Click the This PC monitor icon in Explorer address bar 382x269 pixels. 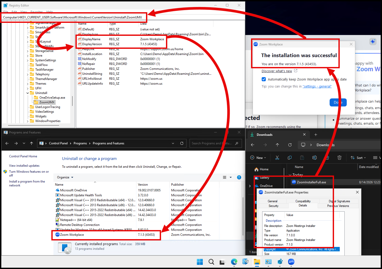tap(303, 145)
